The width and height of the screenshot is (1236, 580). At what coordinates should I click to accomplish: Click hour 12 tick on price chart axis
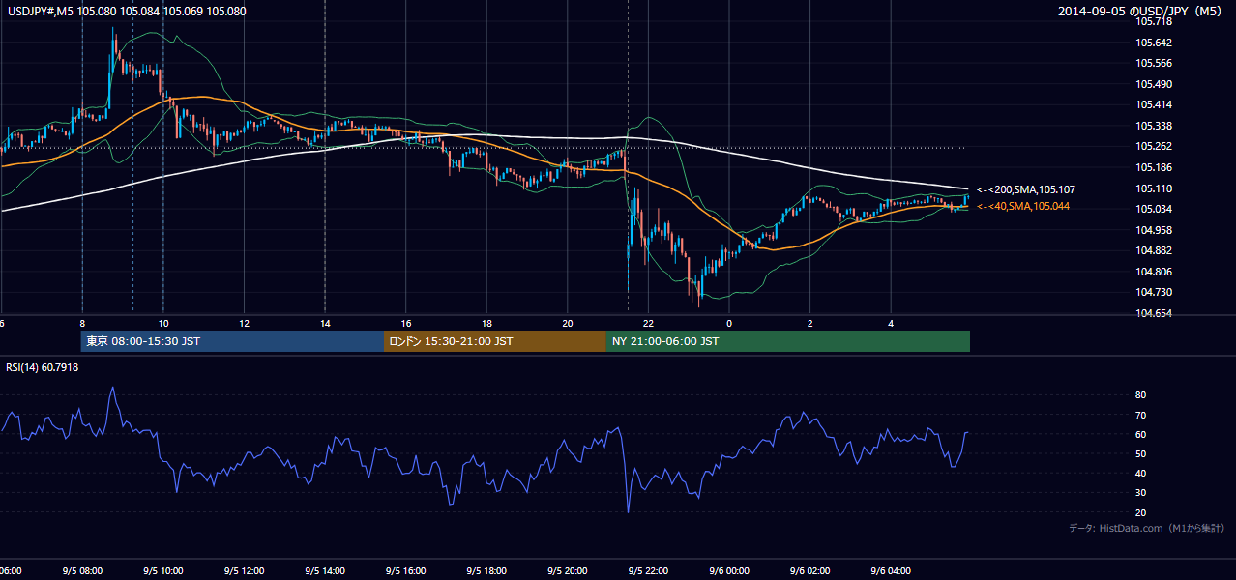(244, 323)
